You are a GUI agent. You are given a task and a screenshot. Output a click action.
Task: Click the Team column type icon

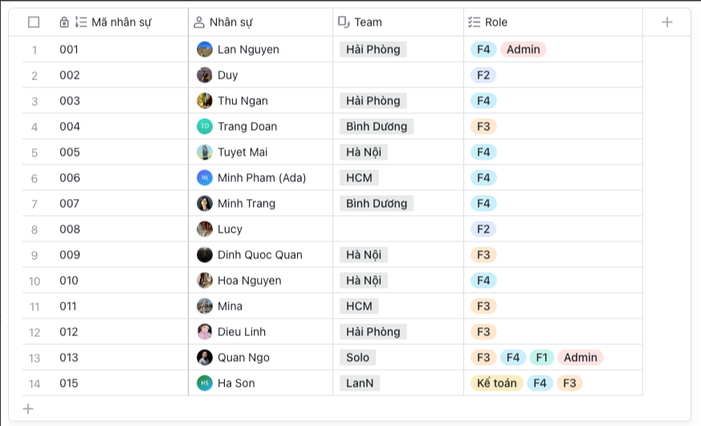tap(344, 22)
